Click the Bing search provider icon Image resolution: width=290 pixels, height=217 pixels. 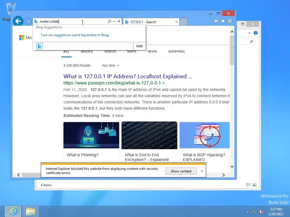tap(39, 46)
